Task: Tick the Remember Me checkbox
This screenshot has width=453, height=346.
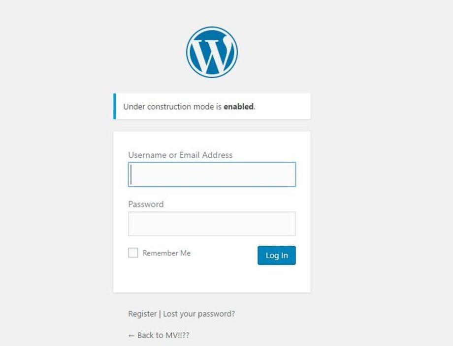Action: [x=133, y=253]
